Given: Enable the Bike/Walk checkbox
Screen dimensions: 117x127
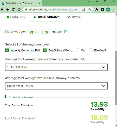Looking at the screenshot, I should [x=90, y=50].
